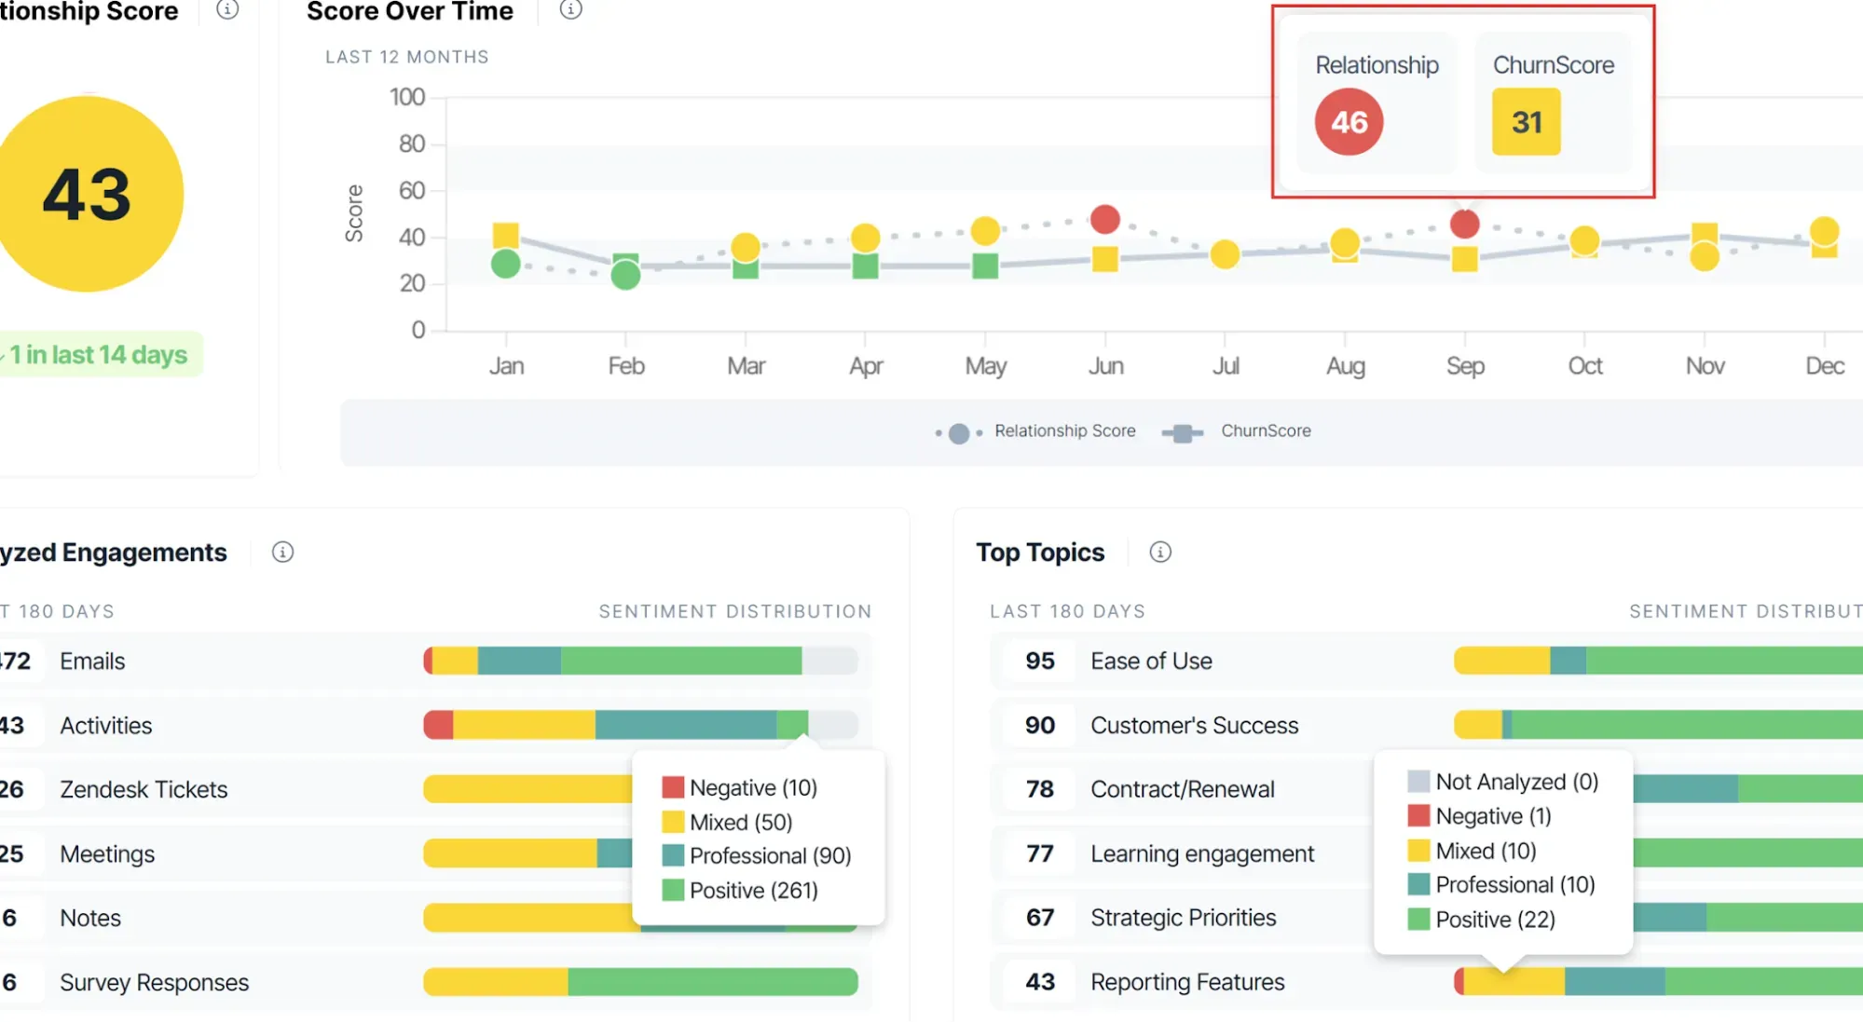Select the yellow Jul score marker

pyautogui.click(x=1225, y=253)
